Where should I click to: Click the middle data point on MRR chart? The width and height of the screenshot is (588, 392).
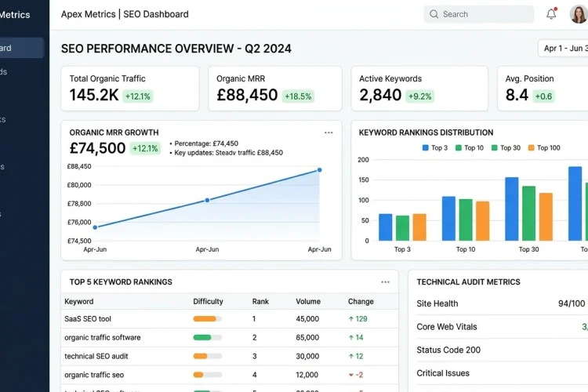208,201
